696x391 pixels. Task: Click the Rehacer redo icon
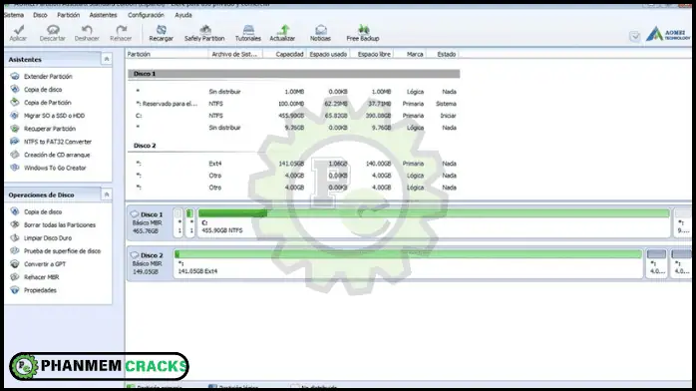coord(121,30)
